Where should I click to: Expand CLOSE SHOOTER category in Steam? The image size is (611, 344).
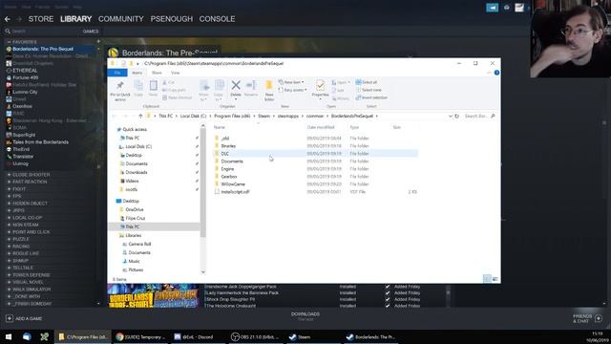click(x=9, y=175)
